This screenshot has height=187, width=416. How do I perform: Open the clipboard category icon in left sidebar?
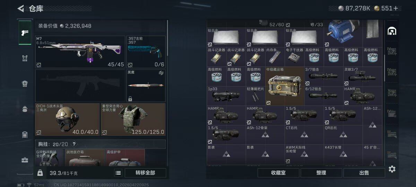tap(25, 135)
